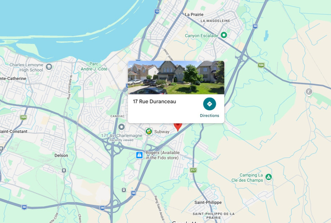Open the street view photo thumbnail
This screenshot has height=223, width=331.
[x=176, y=77]
